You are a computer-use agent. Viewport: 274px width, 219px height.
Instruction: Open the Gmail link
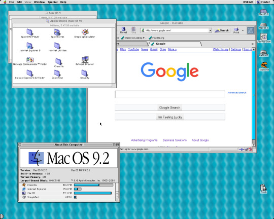click(x=154, y=49)
